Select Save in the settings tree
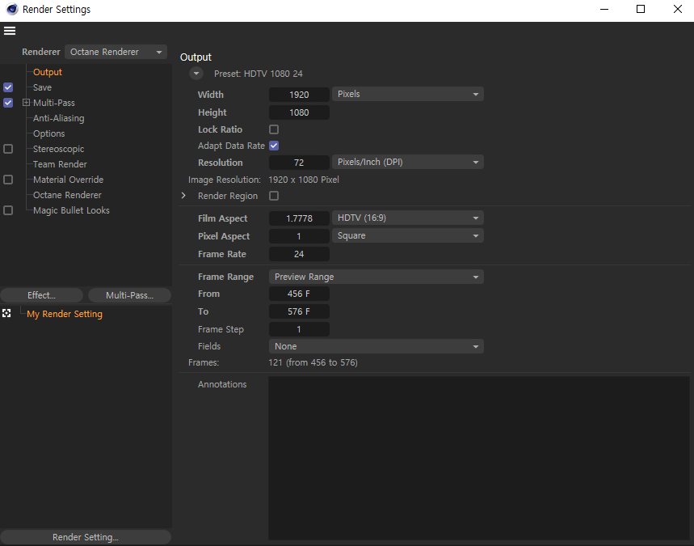The width and height of the screenshot is (694, 546). point(43,87)
